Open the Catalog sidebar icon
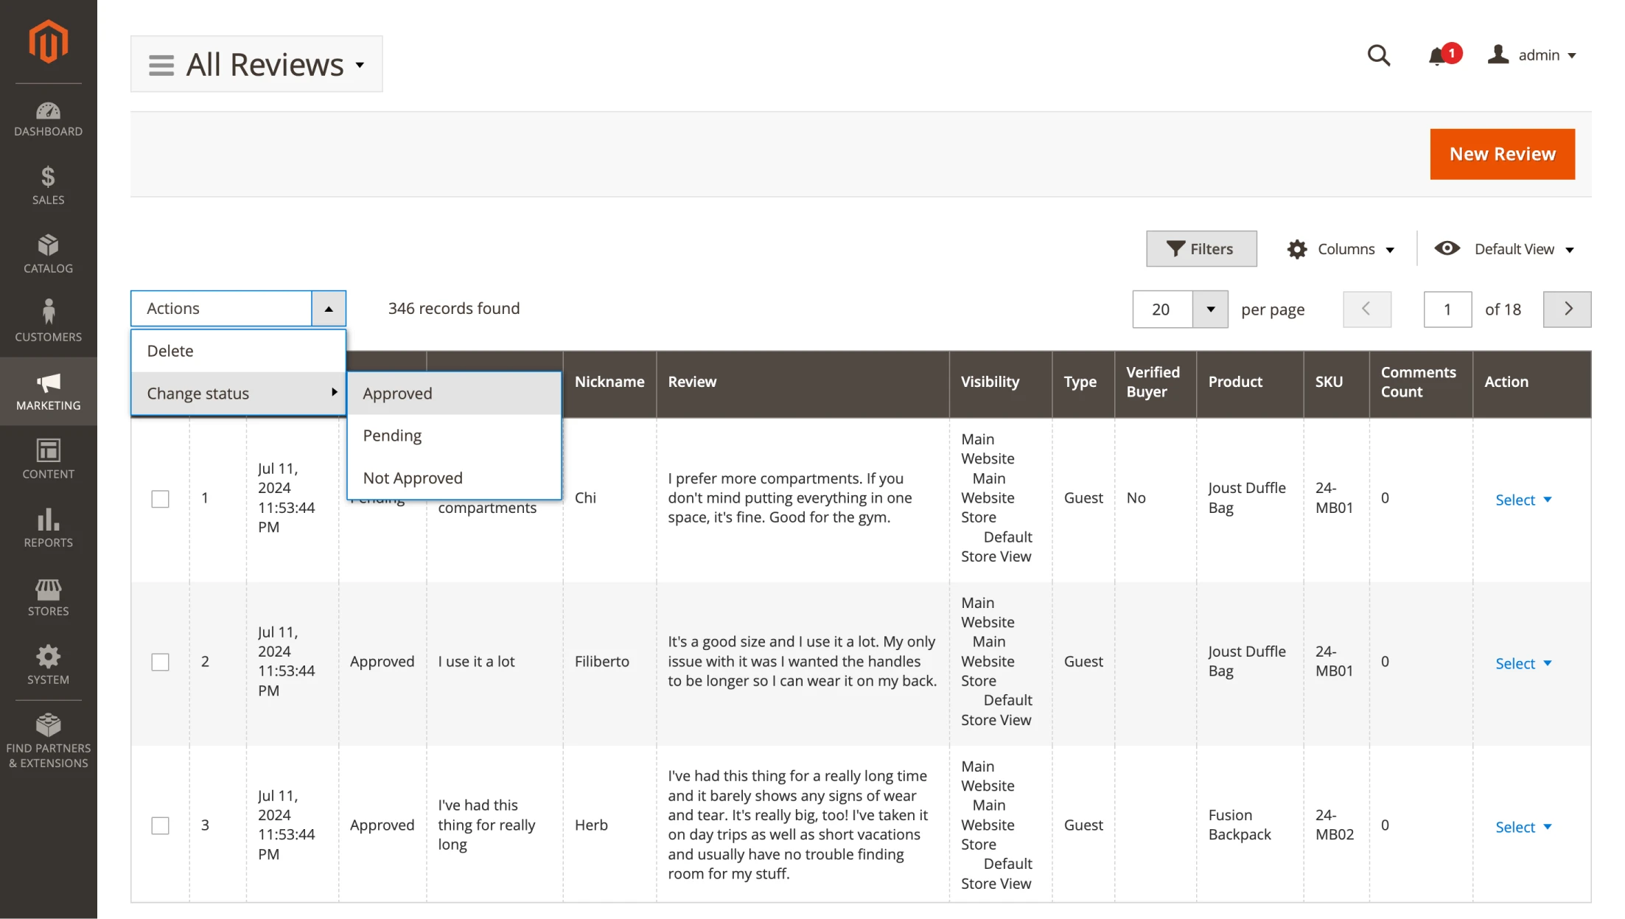 coord(48,253)
